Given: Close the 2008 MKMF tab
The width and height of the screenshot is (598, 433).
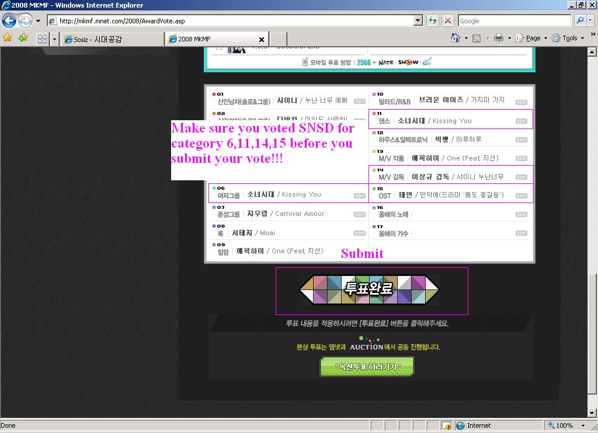Looking at the screenshot, I should (261, 40).
